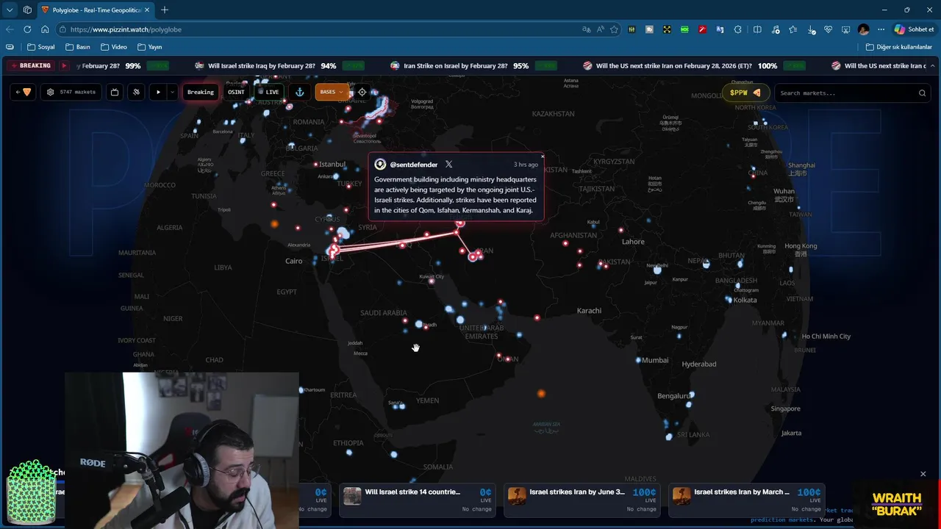Click the yellow crosshair extension icon

(x=667, y=29)
